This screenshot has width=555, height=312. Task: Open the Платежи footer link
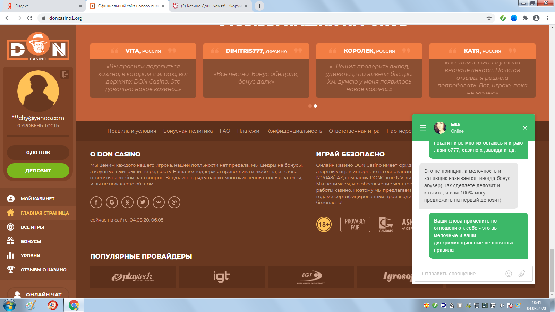248,131
